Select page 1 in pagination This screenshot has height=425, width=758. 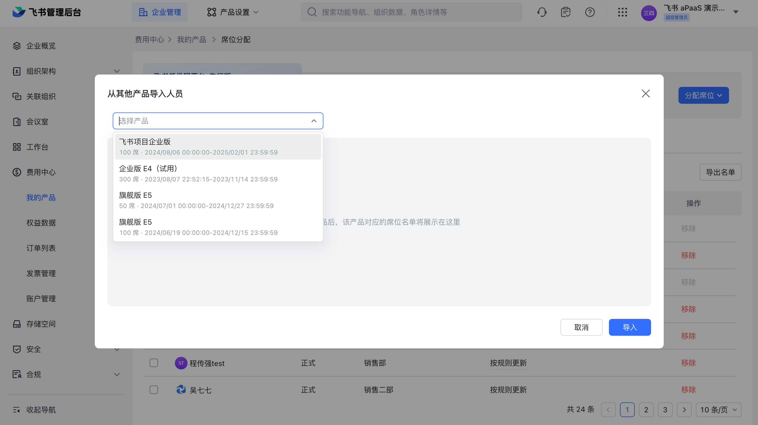(x=627, y=410)
